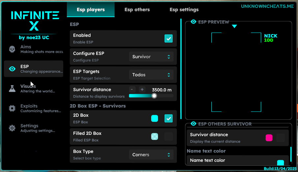The image size is (298, 172).
Task: Enable the Survivor distance display checkbox
Action: pyautogui.click(x=281, y=138)
